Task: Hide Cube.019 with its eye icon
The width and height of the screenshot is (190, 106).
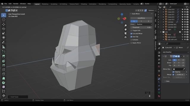Action: (185, 9)
